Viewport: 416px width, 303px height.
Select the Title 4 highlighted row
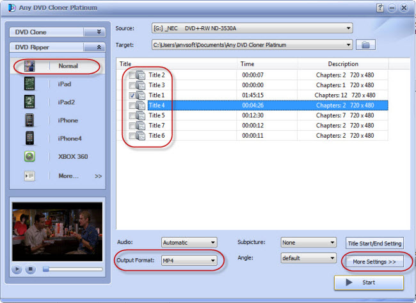[x=268, y=106]
